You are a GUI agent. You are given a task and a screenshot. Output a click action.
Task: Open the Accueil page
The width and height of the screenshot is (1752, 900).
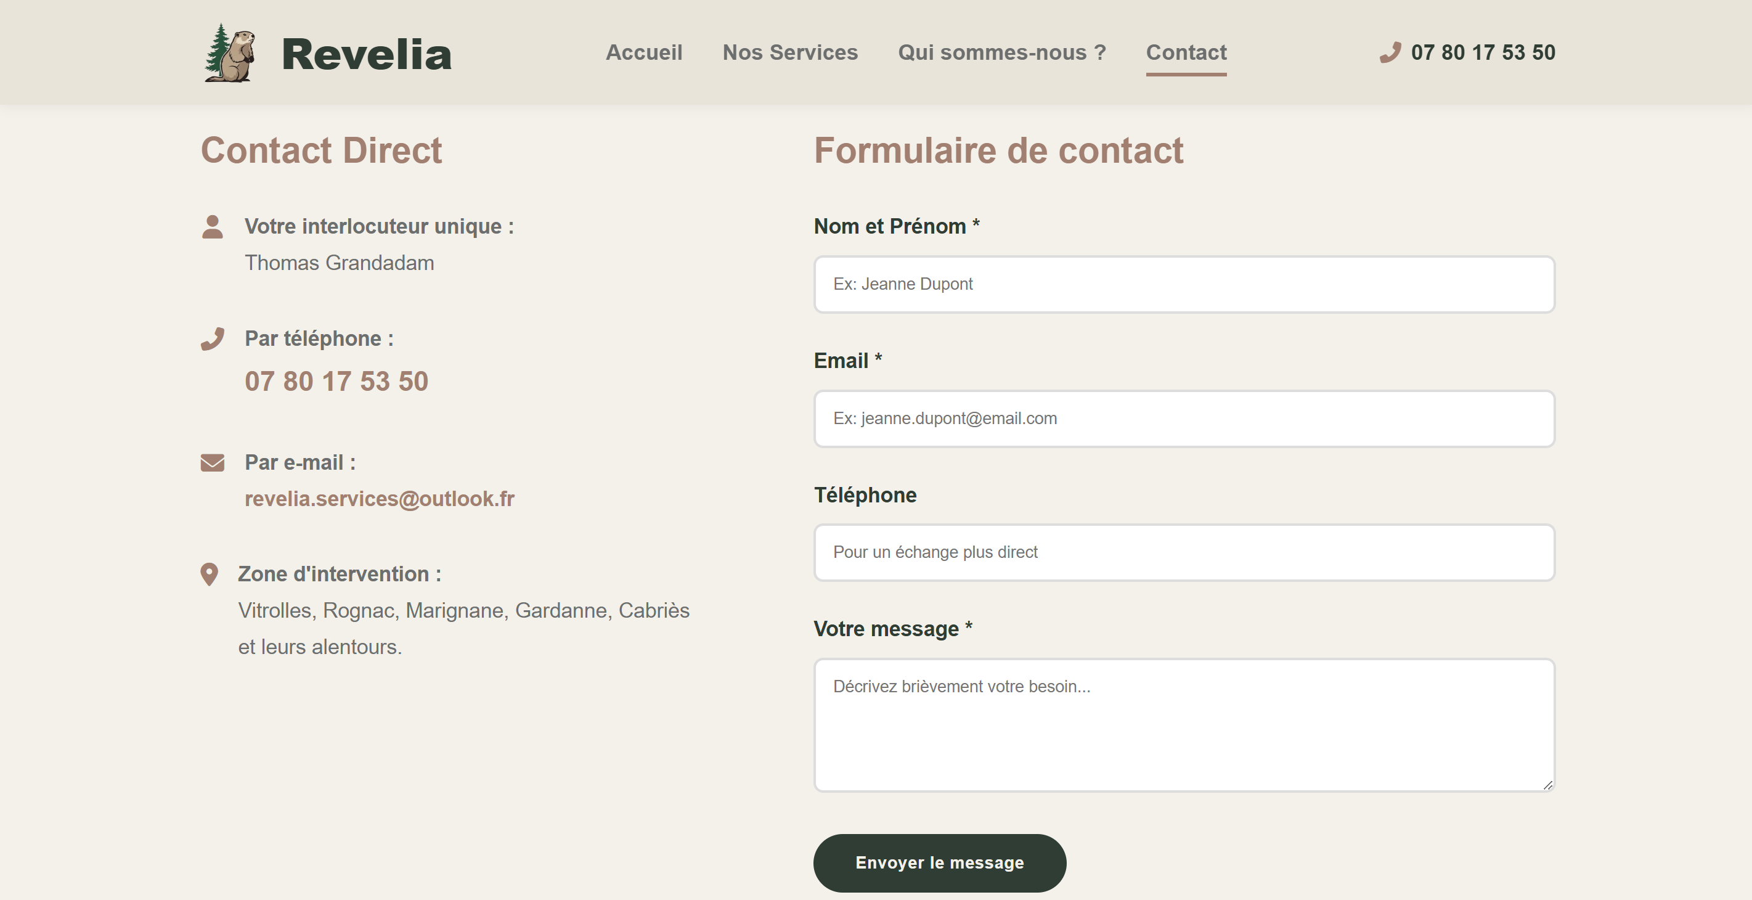(644, 52)
